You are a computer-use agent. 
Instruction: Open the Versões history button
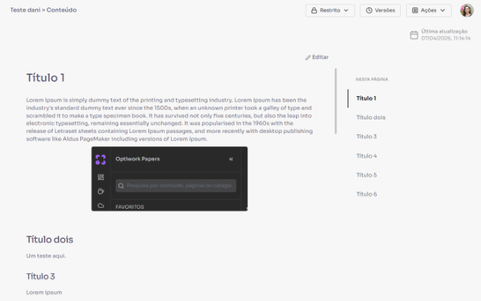[x=380, y=11]
